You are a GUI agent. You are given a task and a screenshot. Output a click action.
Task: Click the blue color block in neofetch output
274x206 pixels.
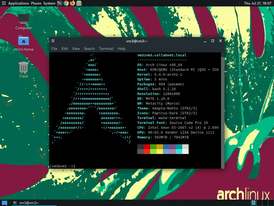coord(166,149)
